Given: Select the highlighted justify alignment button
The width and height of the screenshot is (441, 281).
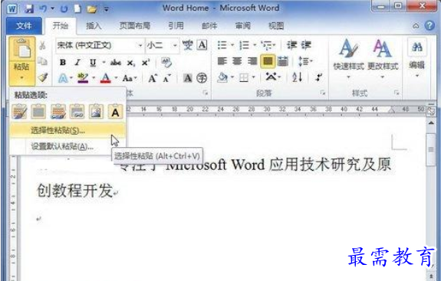Looking at the screenshot, I should tap(268, 61).
